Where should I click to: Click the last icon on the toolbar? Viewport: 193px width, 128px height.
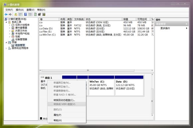(x=44, y=15)
